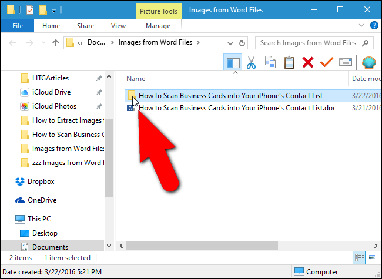Click the Cut scissors icon
The width and height of the screenshot is (382, 279).
pyautogui.click(x=251, y=62)
